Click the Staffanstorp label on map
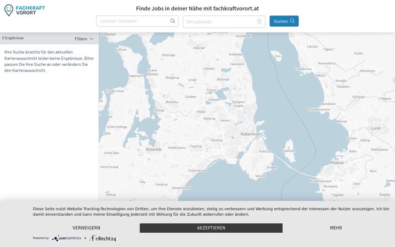 pos(379,149)
